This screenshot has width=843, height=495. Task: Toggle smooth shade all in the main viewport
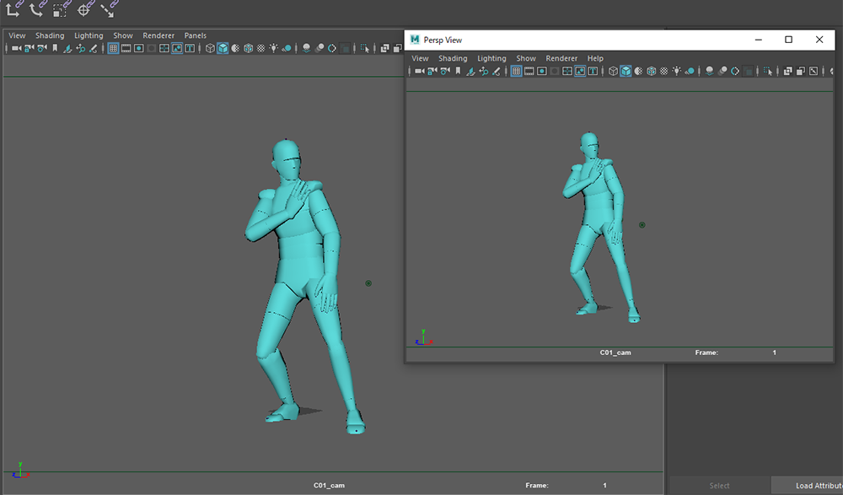[223, 49]
